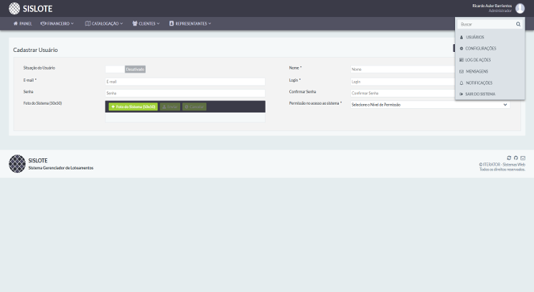534x292 pixels.
Task: Open the Catalogação dropdown menu
Action: point(104,24)
